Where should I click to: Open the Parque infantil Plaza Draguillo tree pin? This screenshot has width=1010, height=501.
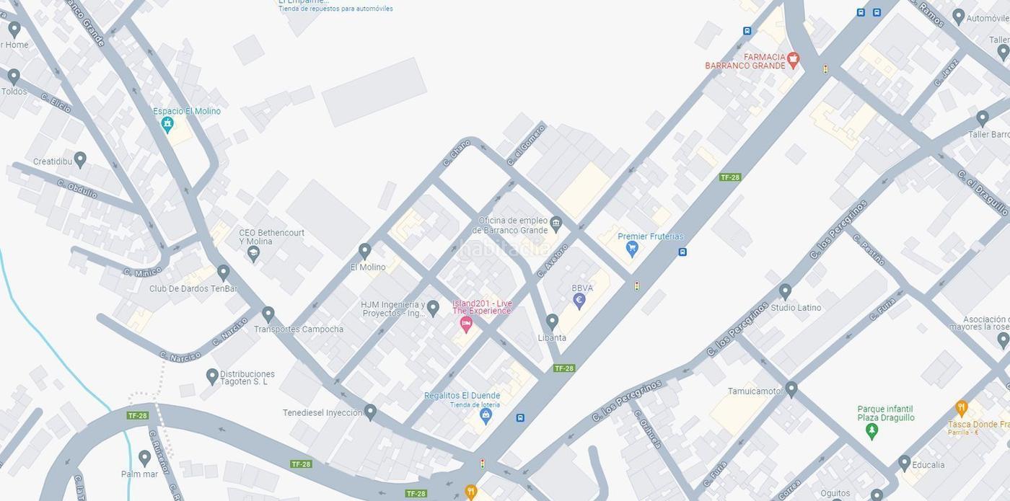coord(871,430)
